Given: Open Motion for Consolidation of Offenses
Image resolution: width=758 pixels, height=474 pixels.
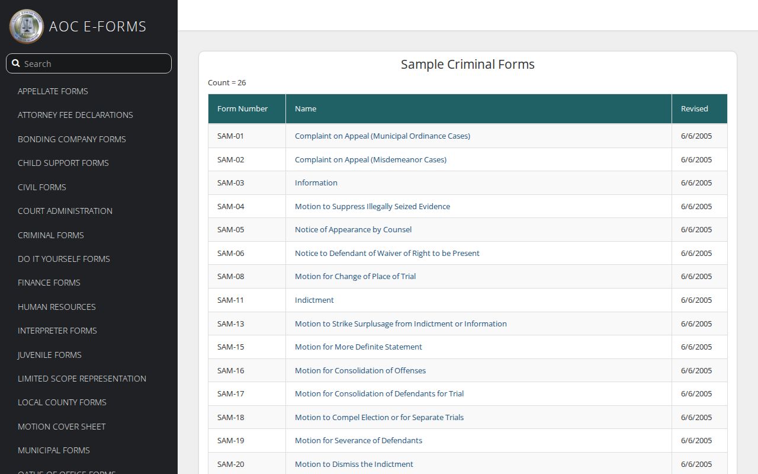Looking at the screenshot, I should [x=360, y=370].
